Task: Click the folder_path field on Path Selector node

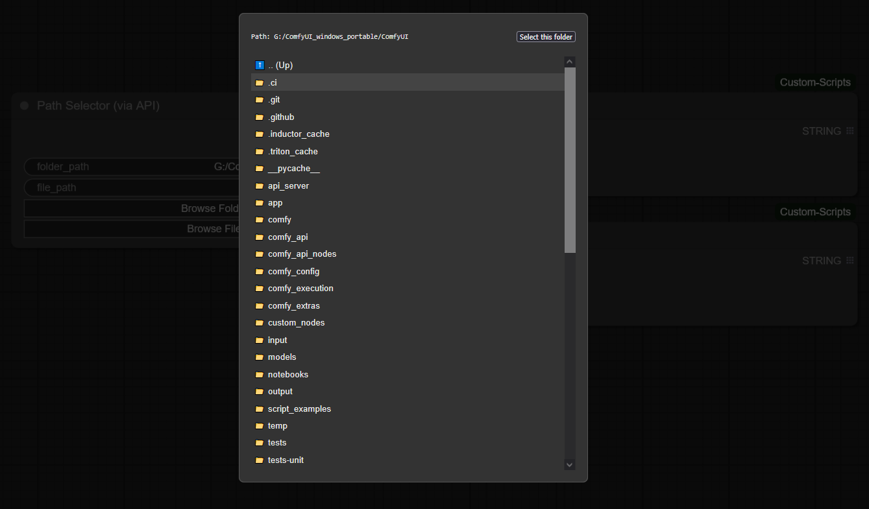Action: [132, 167]
